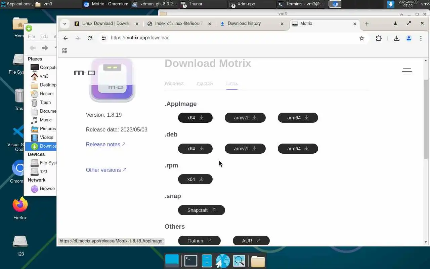Open the Chromium profile icon
This screenshot has width=430, height=269.
[x=409, y=38]
